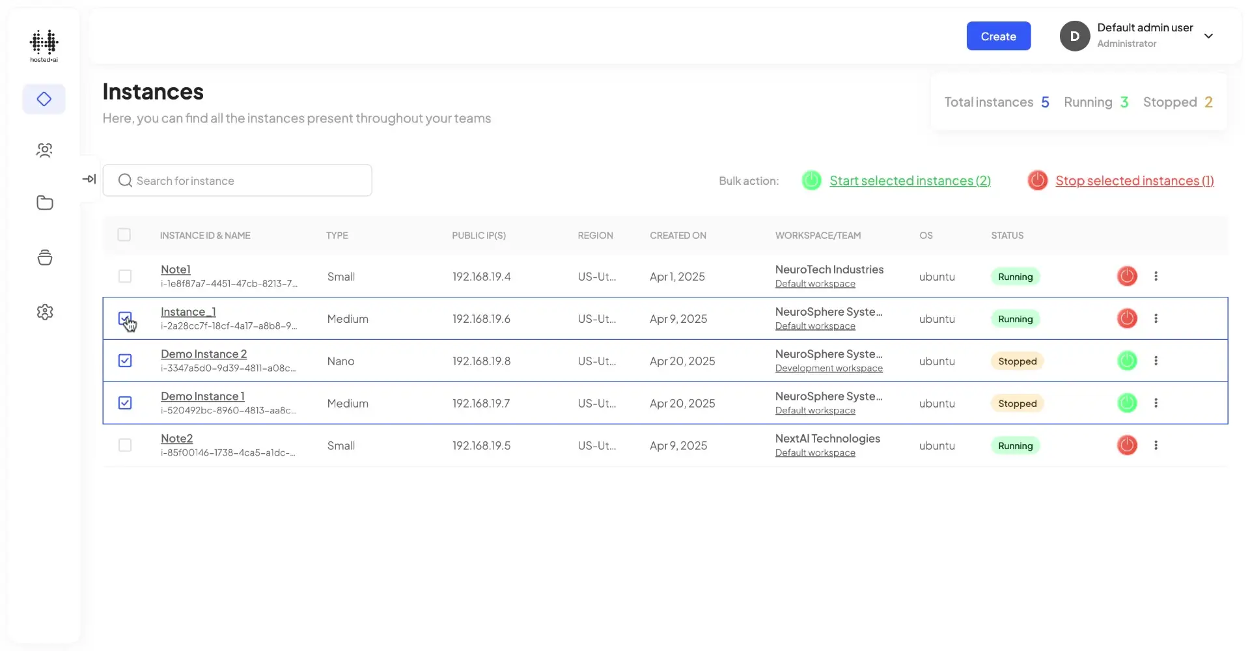
Task: Click the Running status badge on Note1
Action: click(1015, 276)
